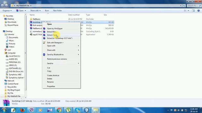
Task: Expand the Share with context submenu
Action: pyautogui.click(x=62, y=50)
